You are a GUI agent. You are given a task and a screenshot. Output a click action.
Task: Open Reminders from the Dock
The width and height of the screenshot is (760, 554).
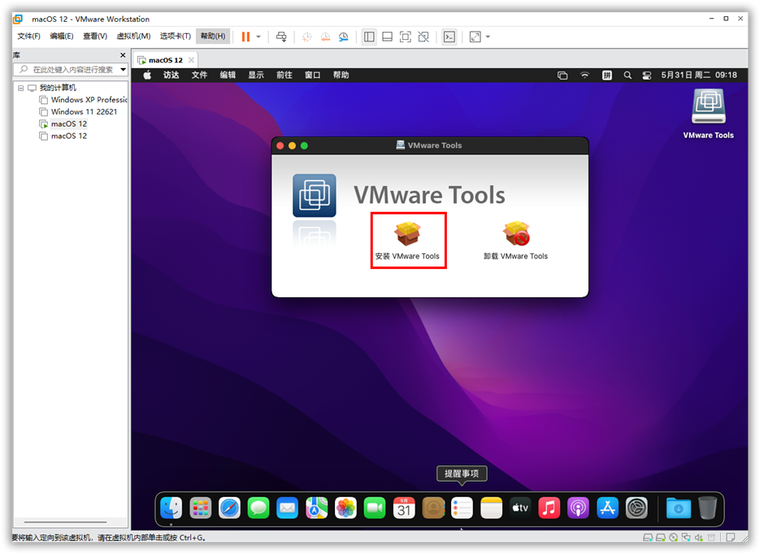(462, 508)
